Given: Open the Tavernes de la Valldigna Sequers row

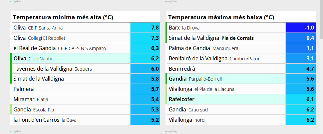Looking at the screenshot, I should pyautogui.click(x=85, y=69).
